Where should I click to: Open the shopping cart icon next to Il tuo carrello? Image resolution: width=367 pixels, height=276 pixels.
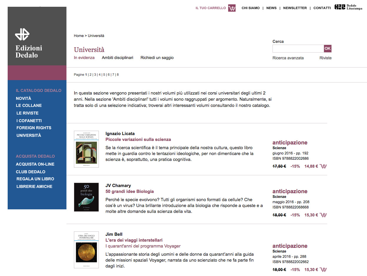(232, 8)
